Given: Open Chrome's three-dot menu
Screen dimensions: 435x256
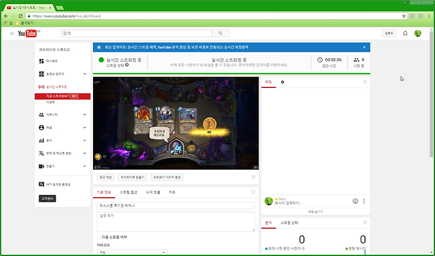Looking at the screenshot, I should tap(429, 16).
